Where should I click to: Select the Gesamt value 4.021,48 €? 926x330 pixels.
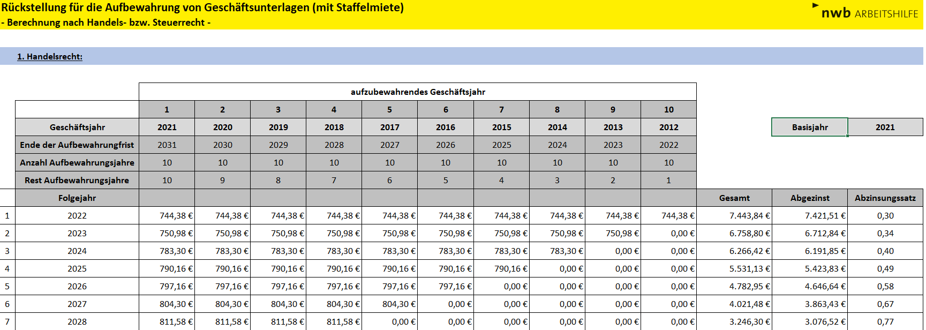(x=749, y=304)
